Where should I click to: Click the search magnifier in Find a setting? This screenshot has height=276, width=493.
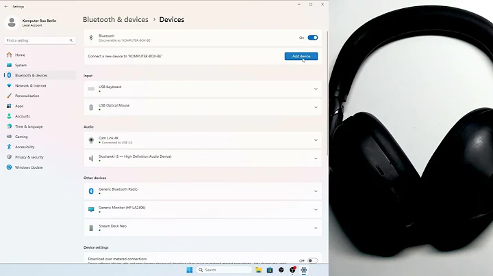pos(71,40)
